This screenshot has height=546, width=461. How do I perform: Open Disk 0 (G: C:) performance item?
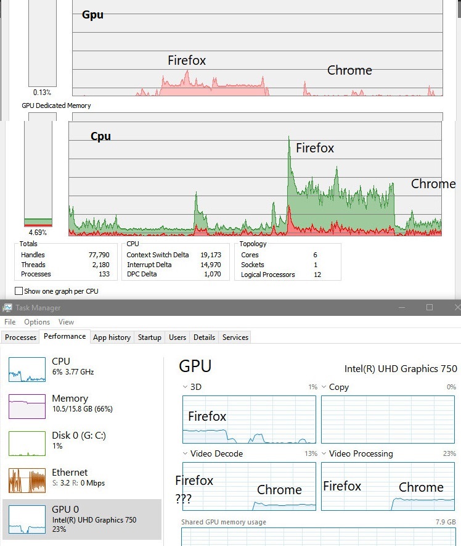(x=82, y=443)
